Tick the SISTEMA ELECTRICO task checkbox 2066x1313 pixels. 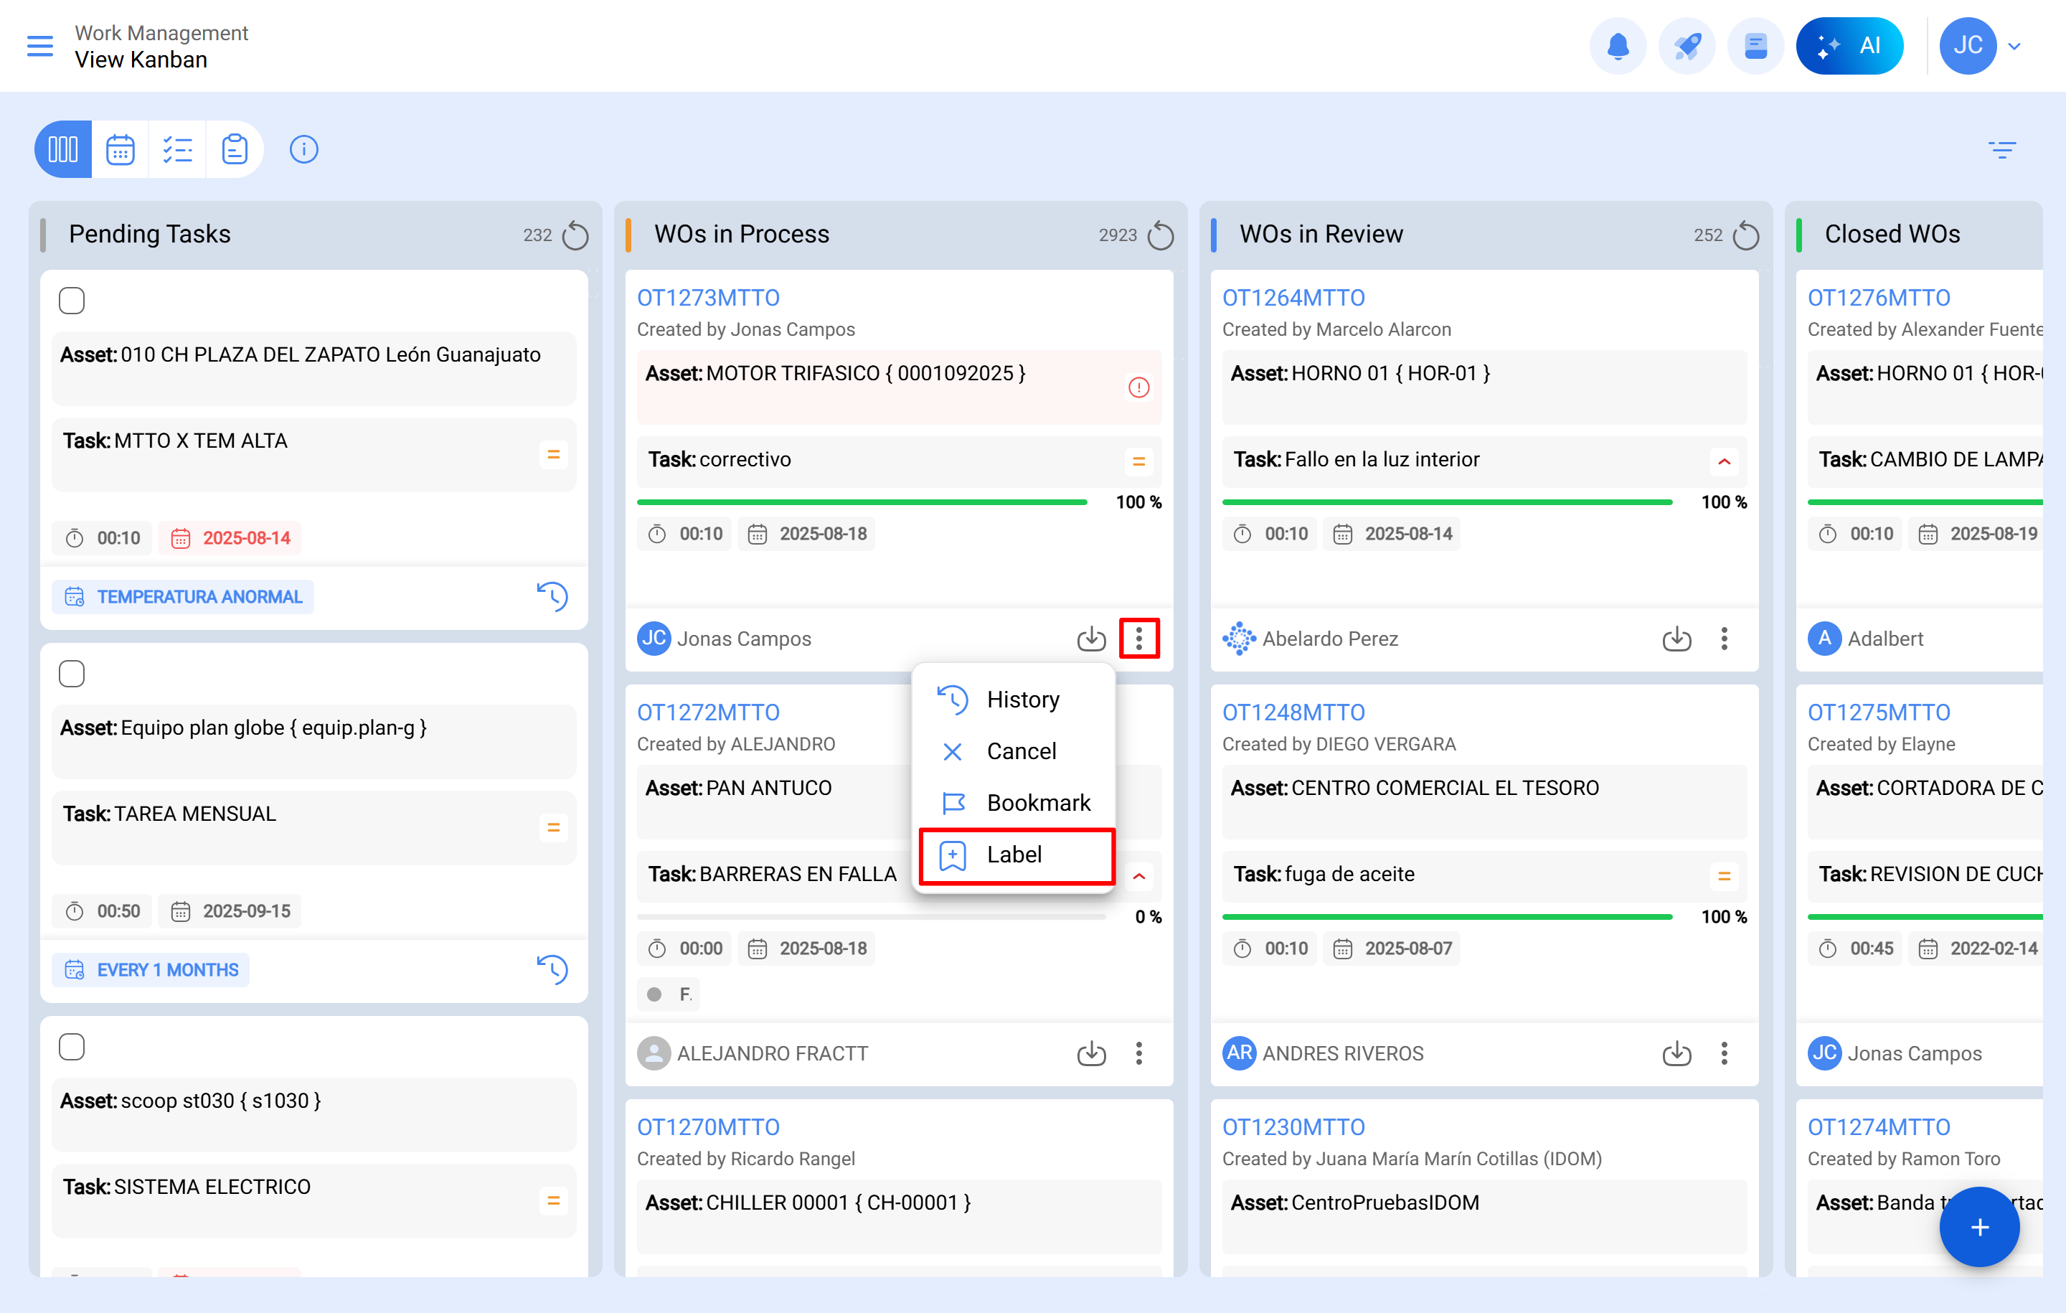pos(72,1047)
